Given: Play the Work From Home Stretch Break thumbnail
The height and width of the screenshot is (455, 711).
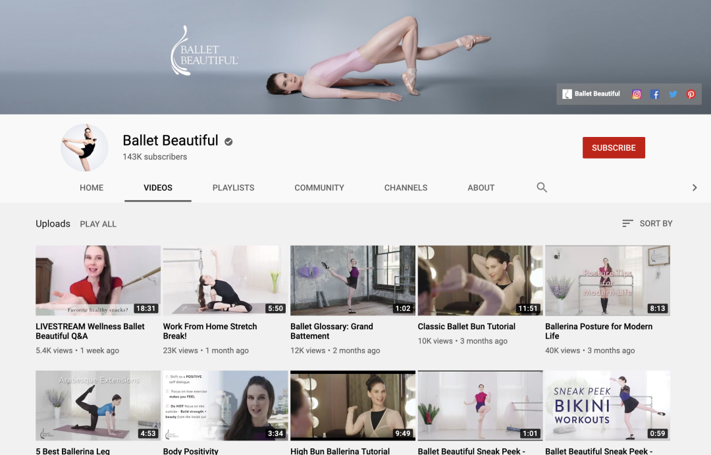Looking at the screenshot, I should (x=225, y=281).
